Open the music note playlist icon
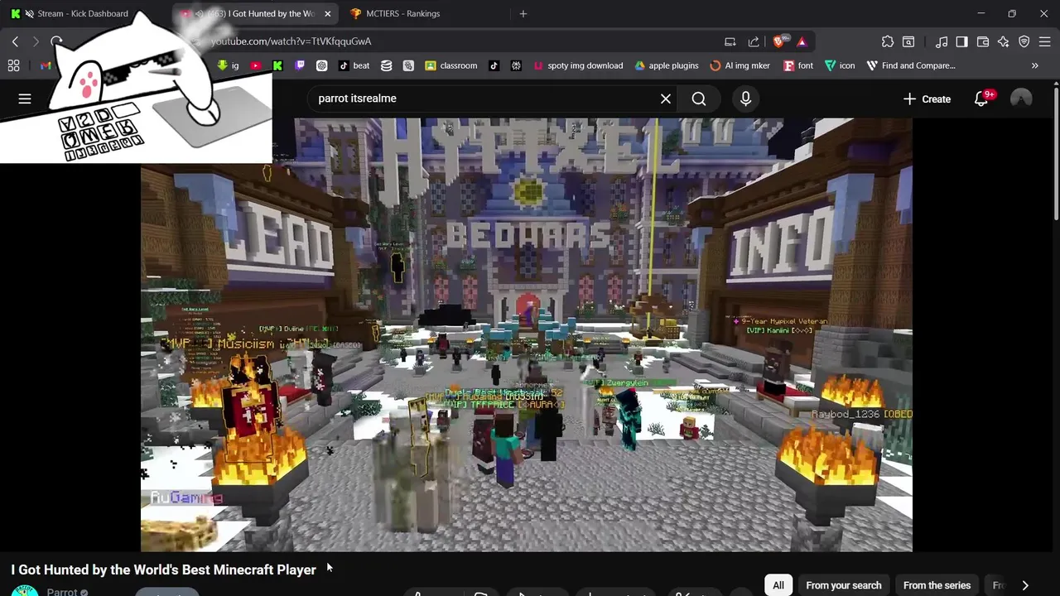 (x=942, y=41)
